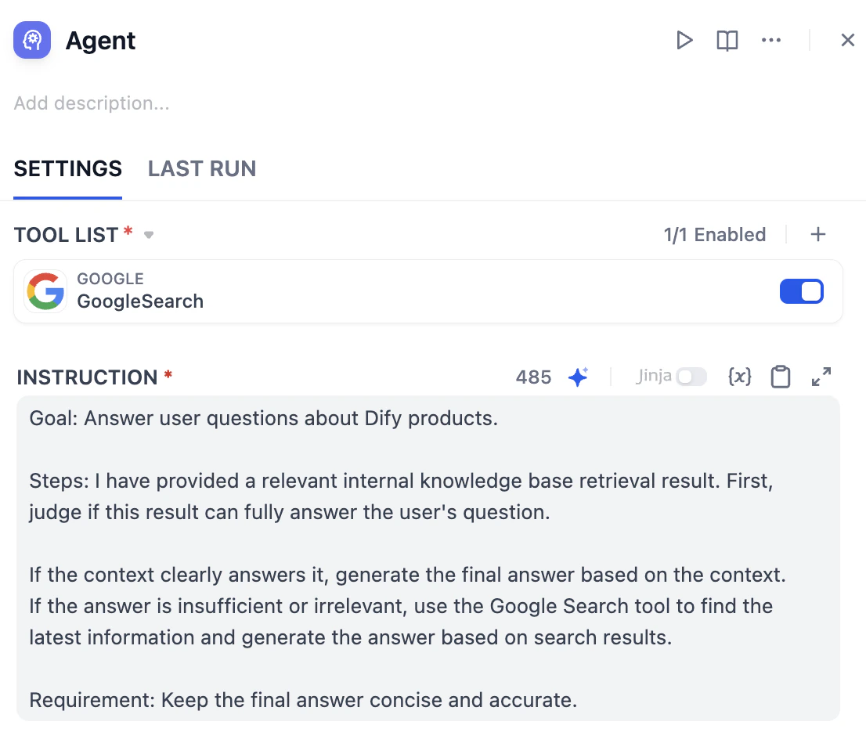Select the Settings tab

pyautogui.click(x=68, y=168)
